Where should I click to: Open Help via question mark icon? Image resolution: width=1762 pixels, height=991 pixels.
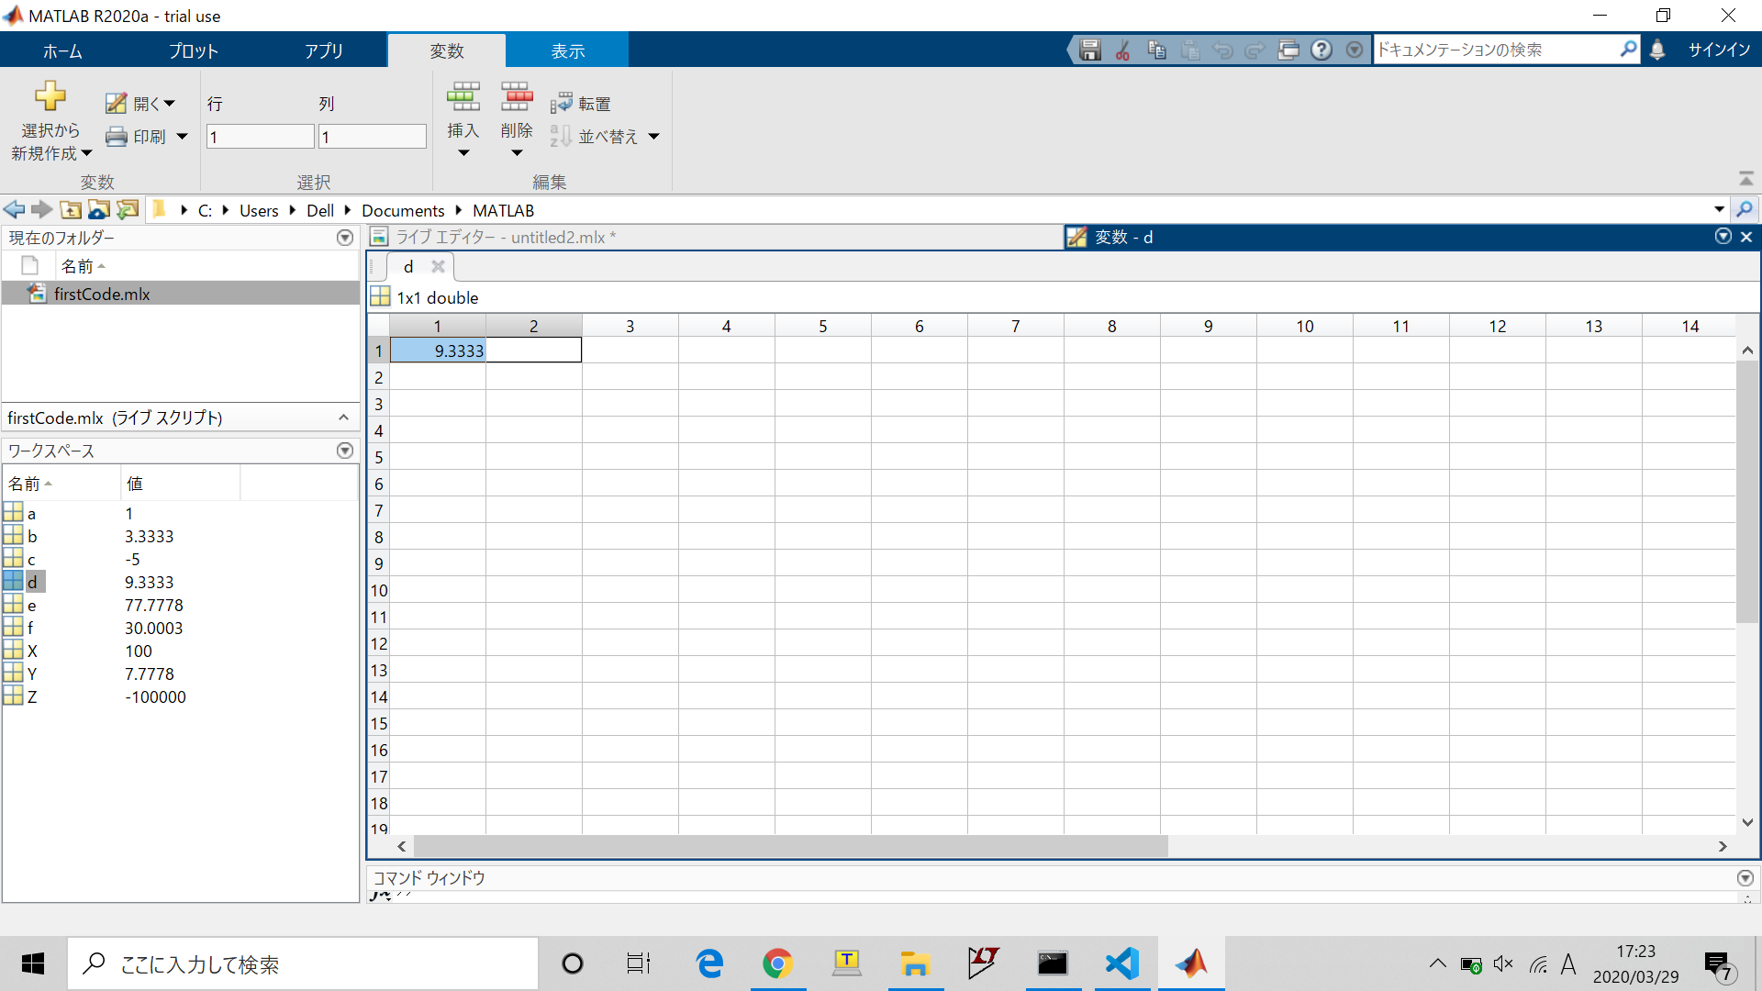1321,50
